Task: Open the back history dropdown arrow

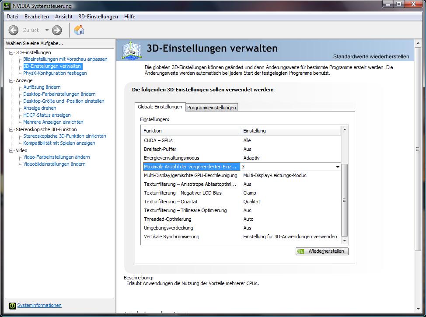Action: [47, 30]
